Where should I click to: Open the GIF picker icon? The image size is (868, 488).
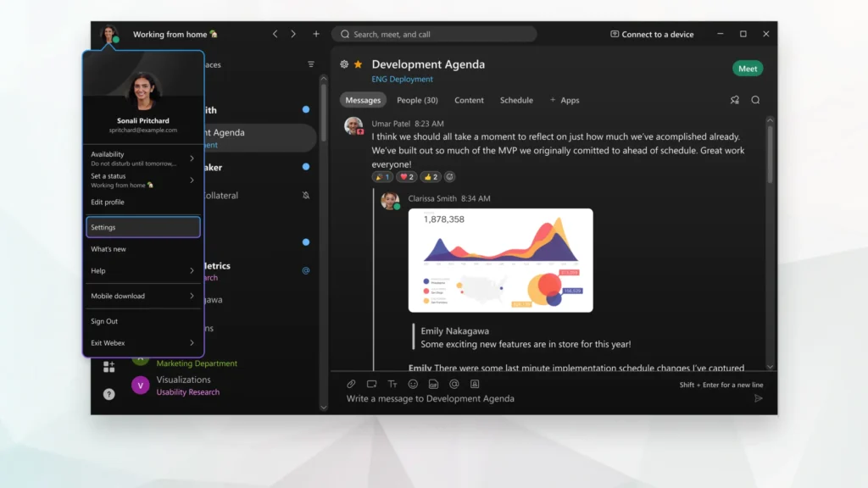[x=433, y=384]
